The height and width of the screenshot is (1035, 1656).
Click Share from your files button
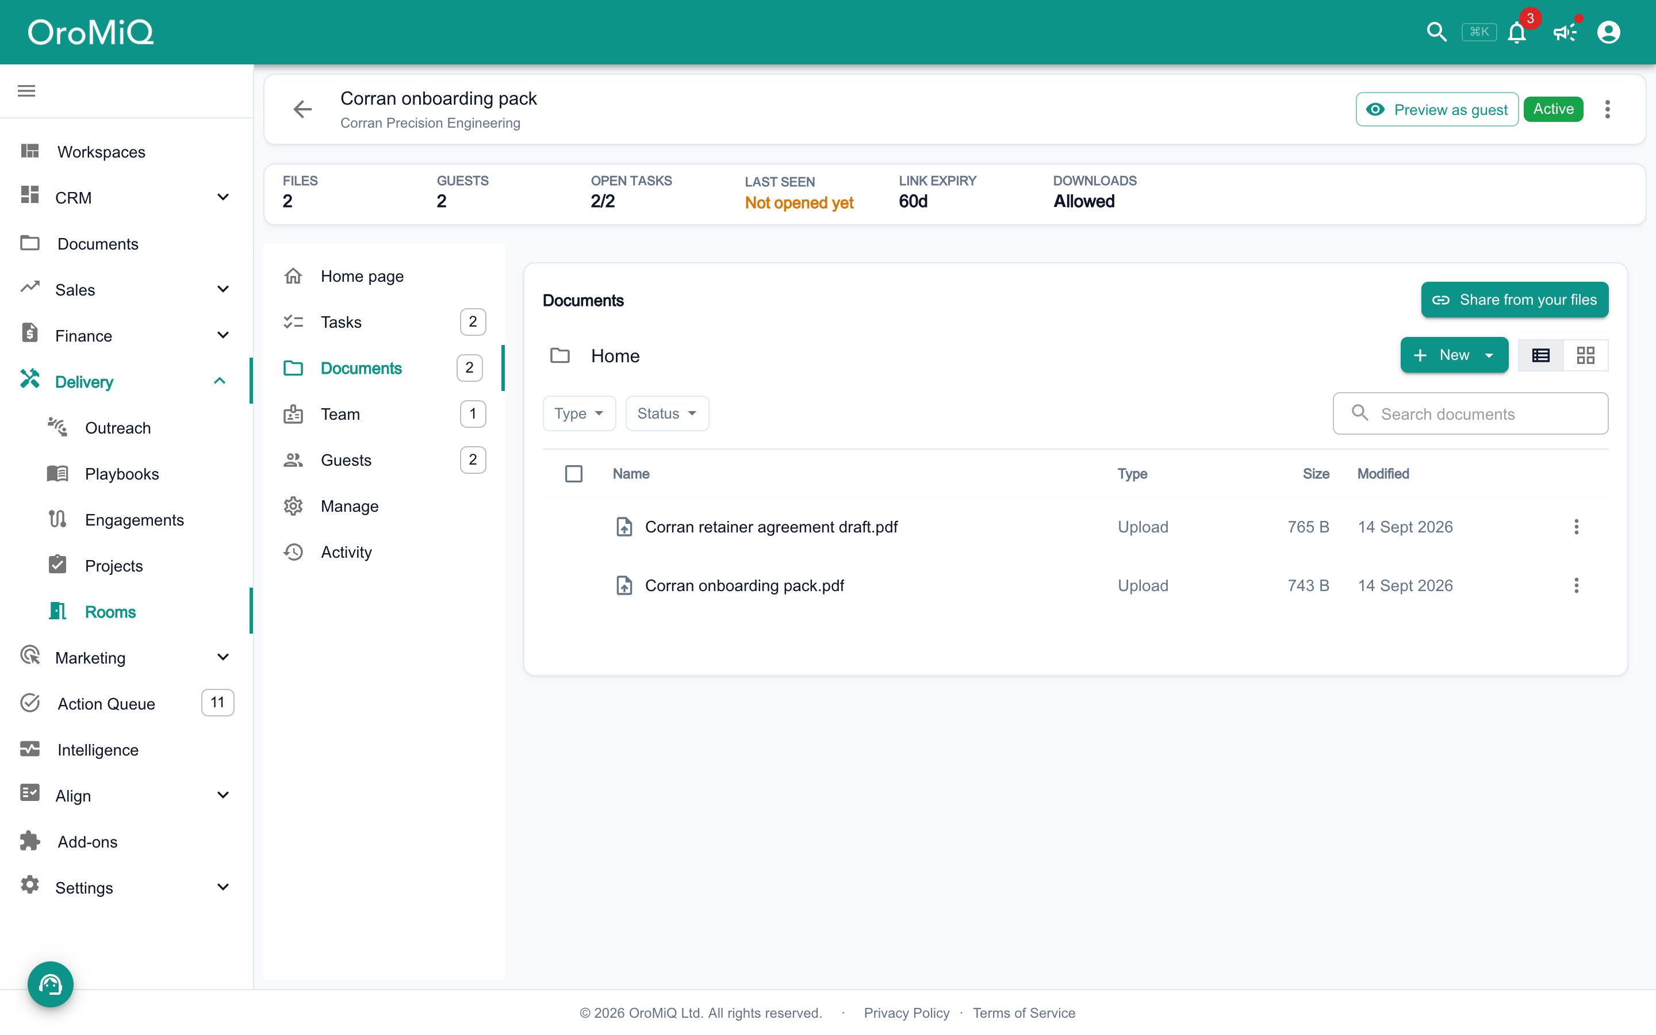click(1515, 300)
